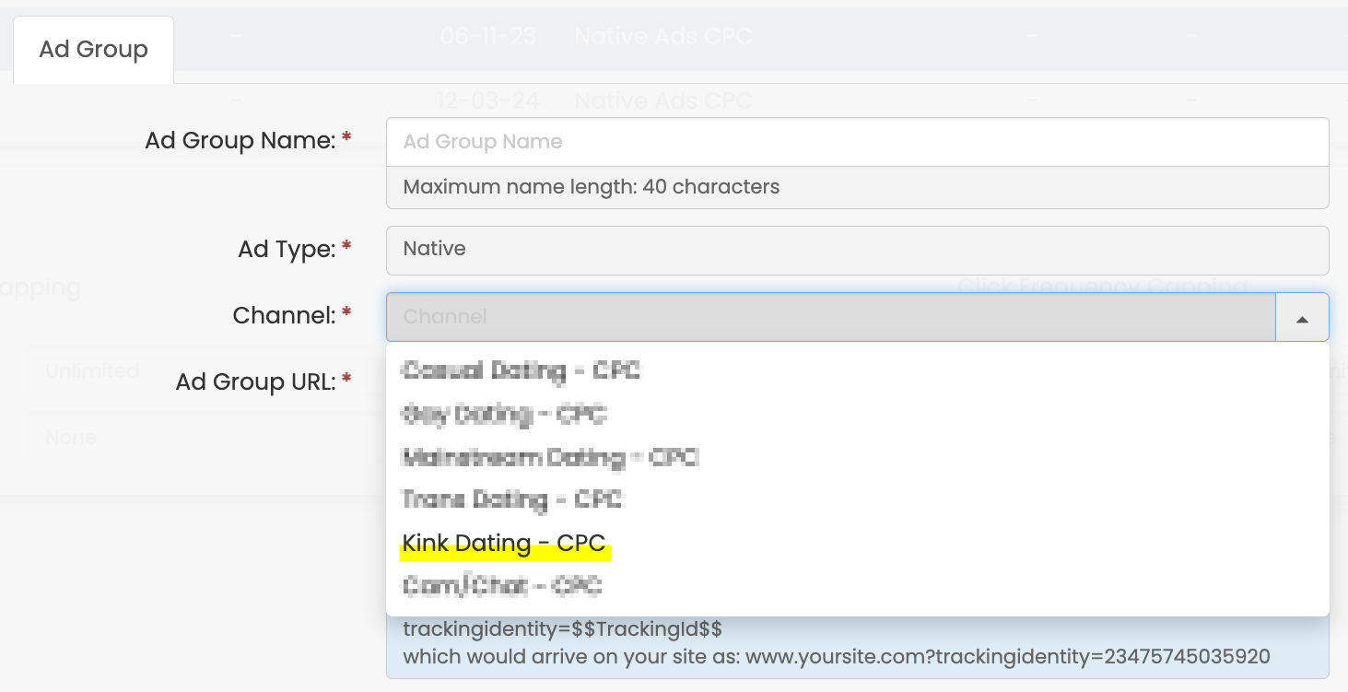Pick Mainstream Dating - CPC channel
The height and width of the screenshot is (692, 1348).
pos(550,457)
